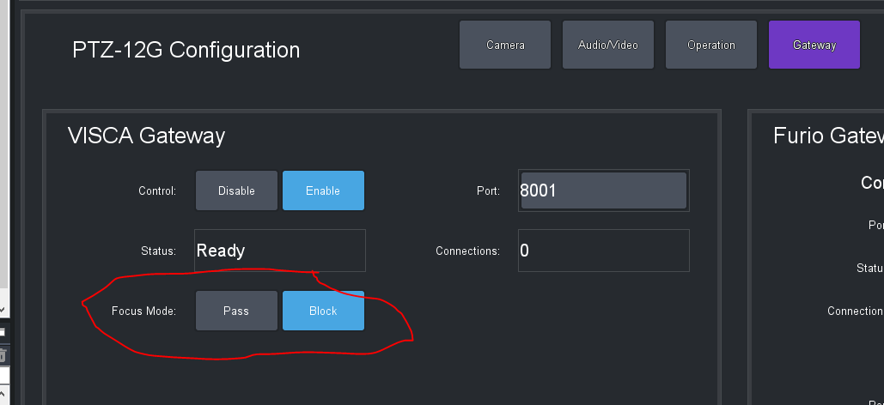Image resolution: width=884 pixels, height=405 pixels.
Task: Switch to the Audio/Video tab
Action: pos(608,45)
